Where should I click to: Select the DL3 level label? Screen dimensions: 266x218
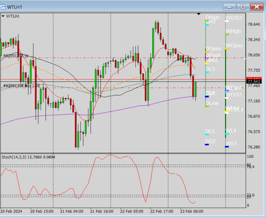[x=210, y=69]
